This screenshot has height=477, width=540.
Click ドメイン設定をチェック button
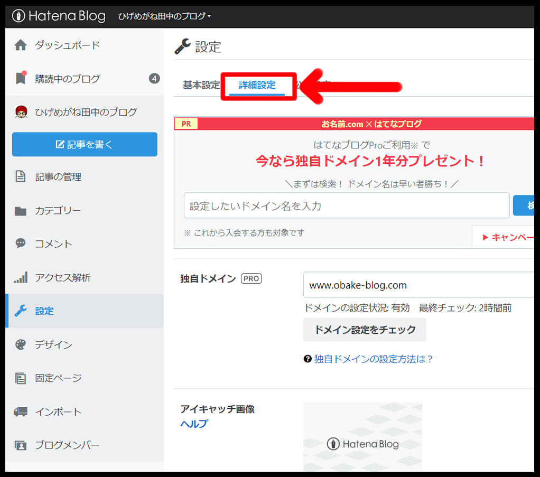coord(365,330)
